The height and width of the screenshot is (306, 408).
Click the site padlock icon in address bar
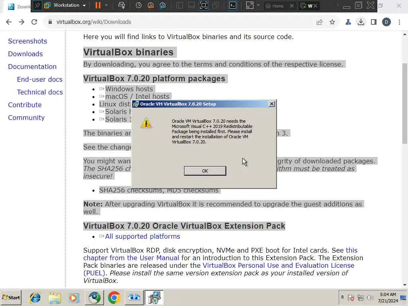pos(50,22)
